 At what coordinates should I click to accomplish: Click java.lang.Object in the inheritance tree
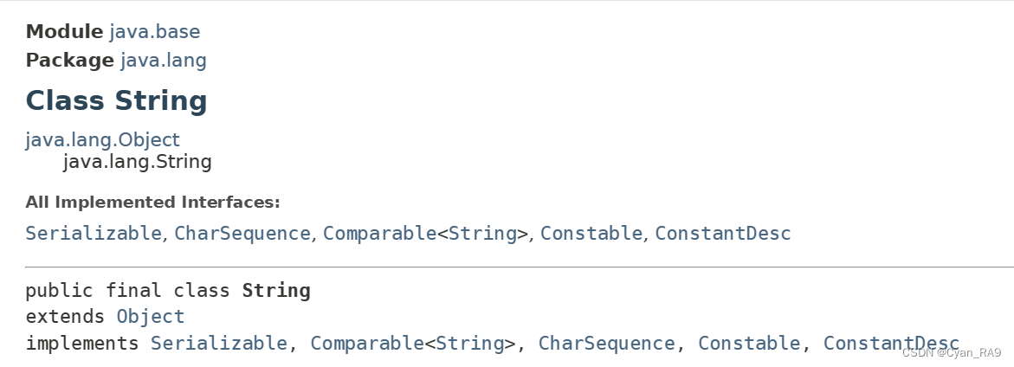103,139
